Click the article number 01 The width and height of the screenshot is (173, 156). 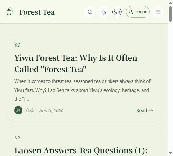[x=17, y=45]
